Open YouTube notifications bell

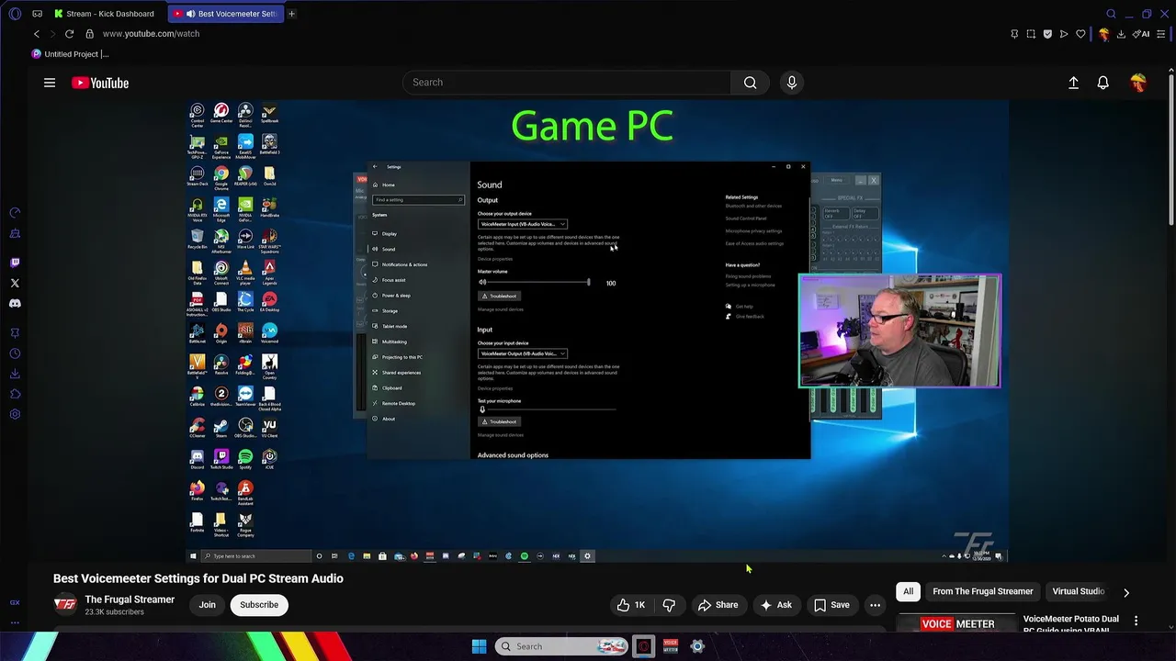click(x=1103, y=83)
